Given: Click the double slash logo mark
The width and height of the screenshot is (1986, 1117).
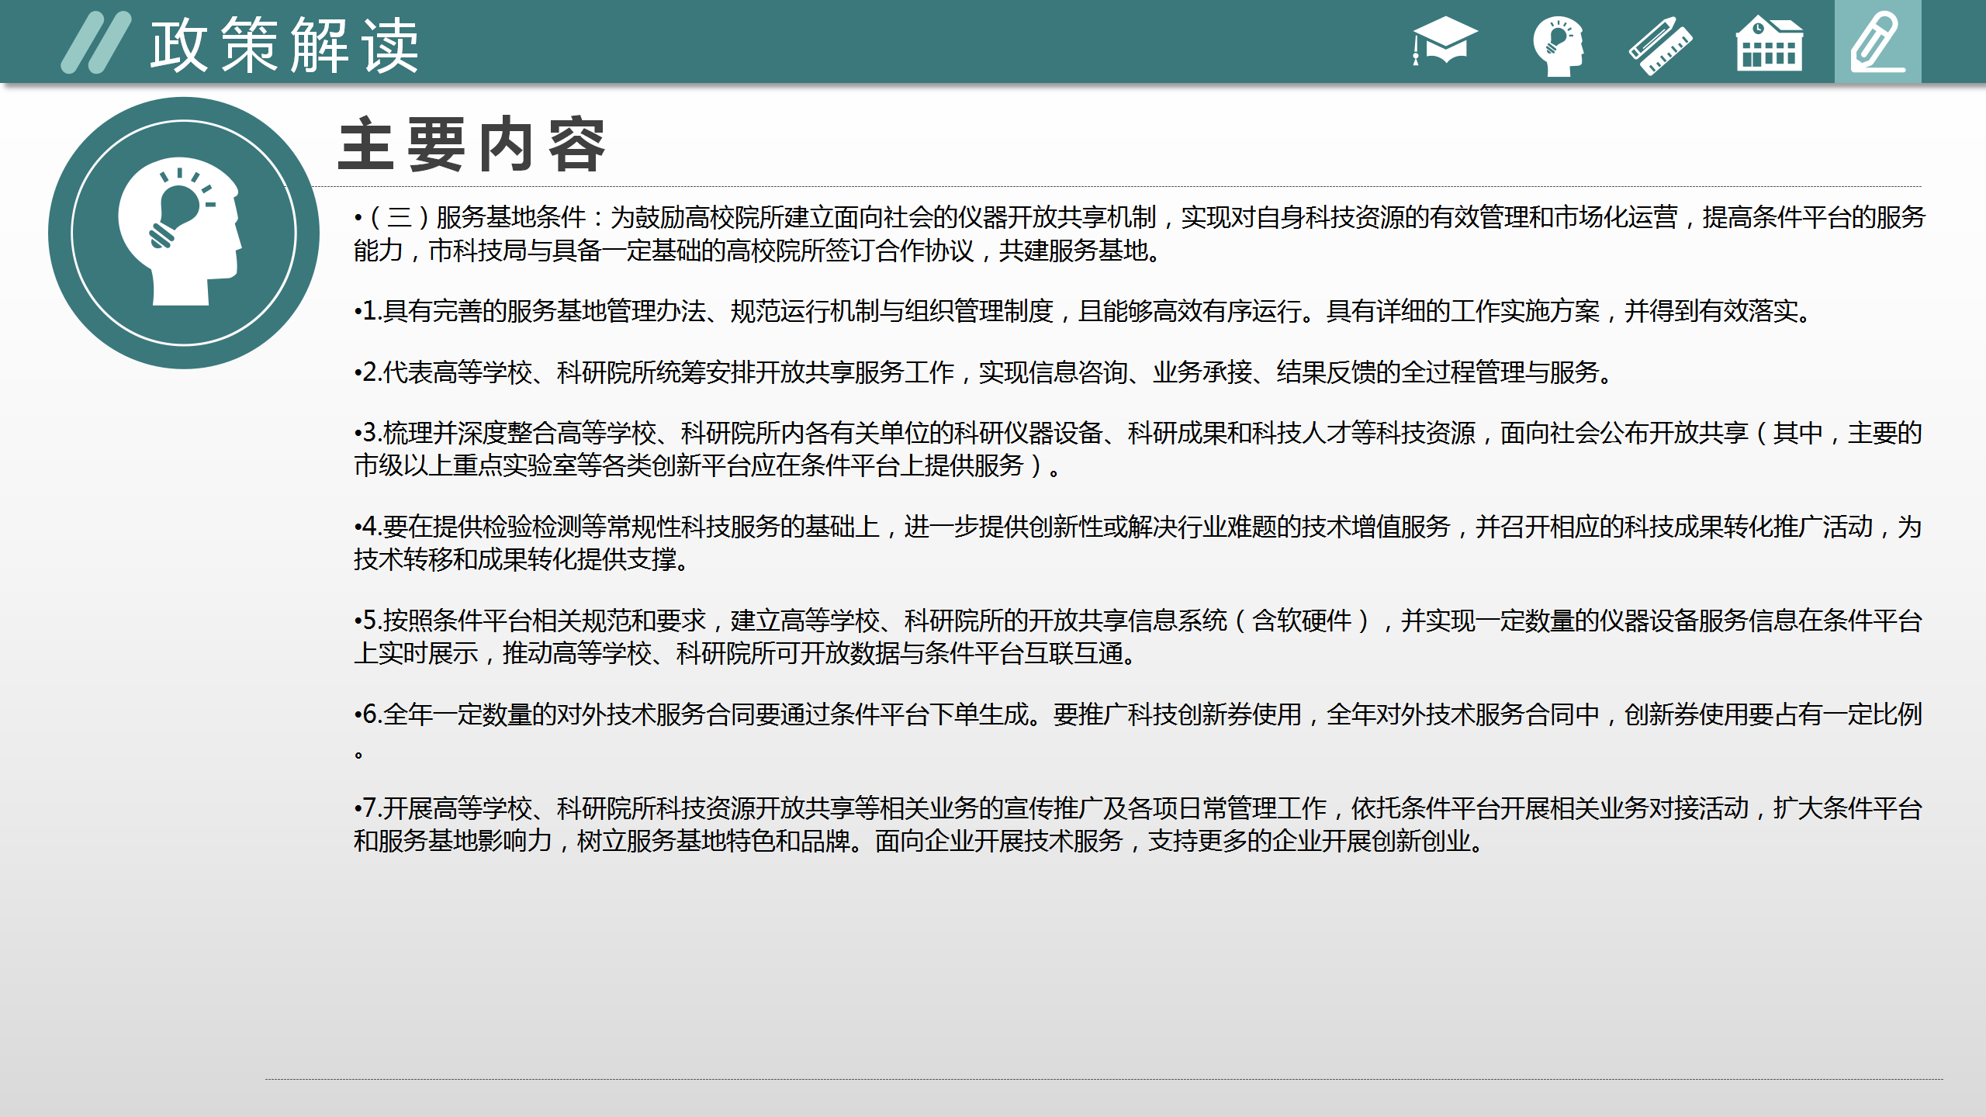Looking at the screenshot, I should pyautogui.click(x=96, y=43).
